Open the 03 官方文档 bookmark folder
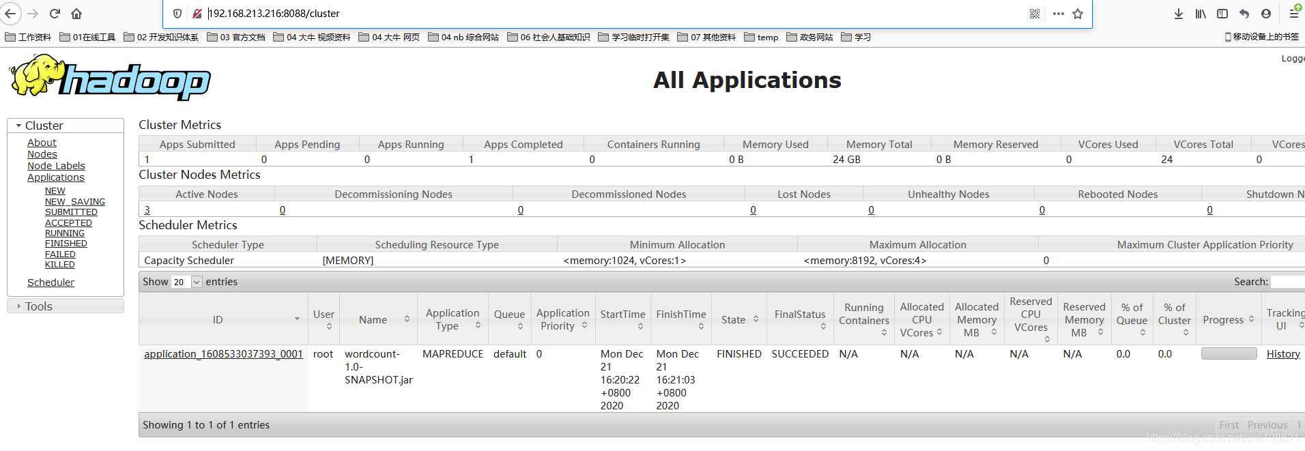 pyautogui.click(x=236, y=38)
